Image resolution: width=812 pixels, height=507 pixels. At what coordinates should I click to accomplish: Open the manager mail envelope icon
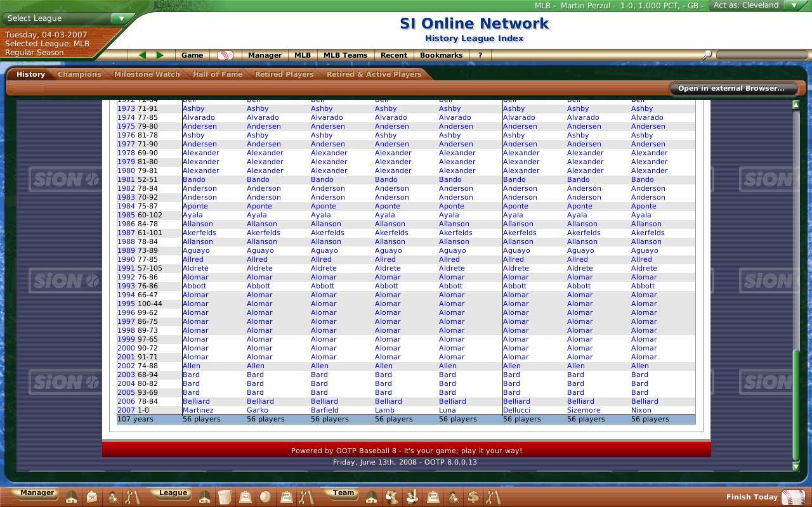92,497
